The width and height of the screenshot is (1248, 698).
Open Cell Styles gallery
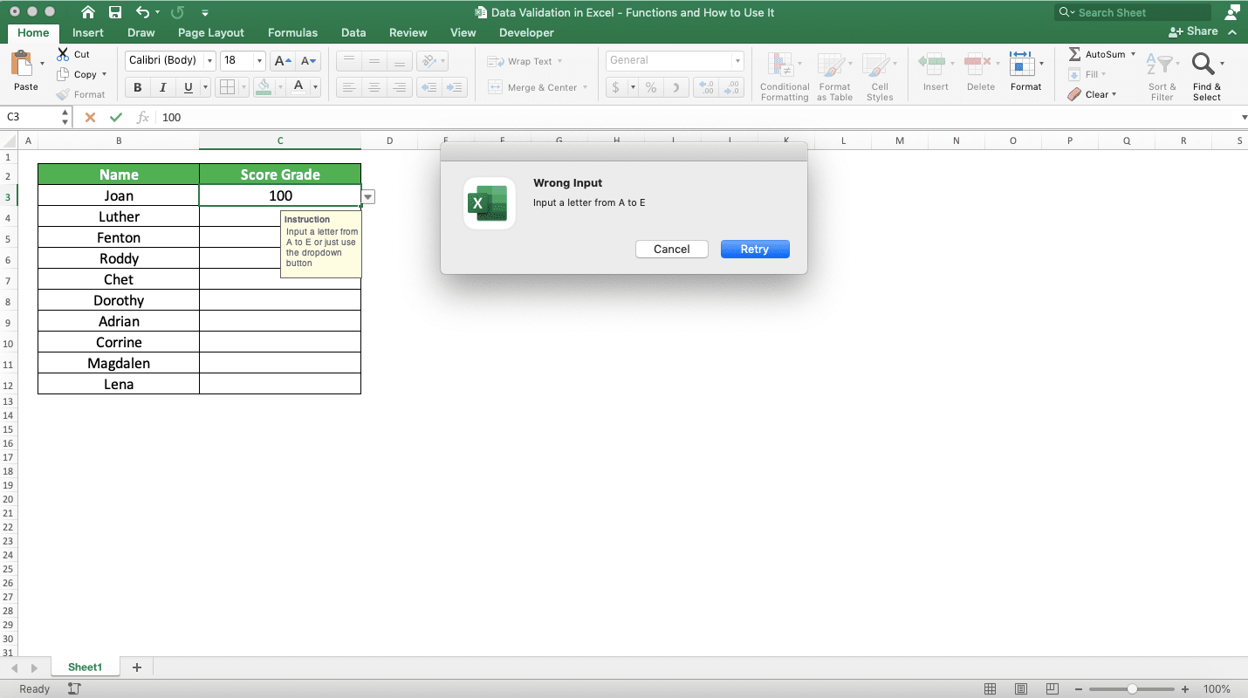coord(879,77)
